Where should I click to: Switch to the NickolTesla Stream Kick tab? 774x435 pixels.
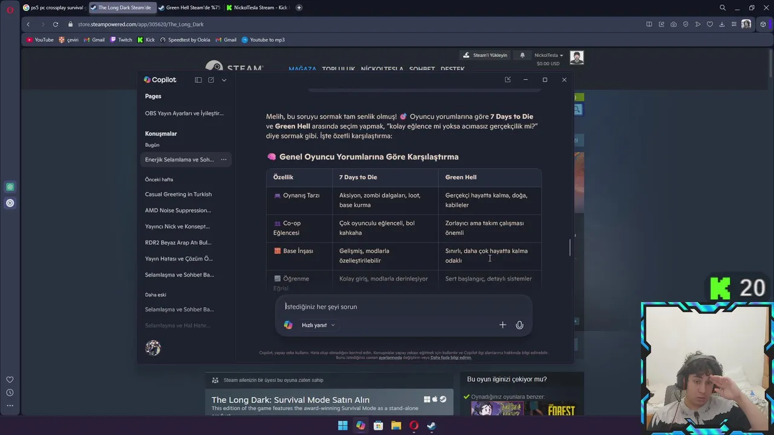coord(258,8)
